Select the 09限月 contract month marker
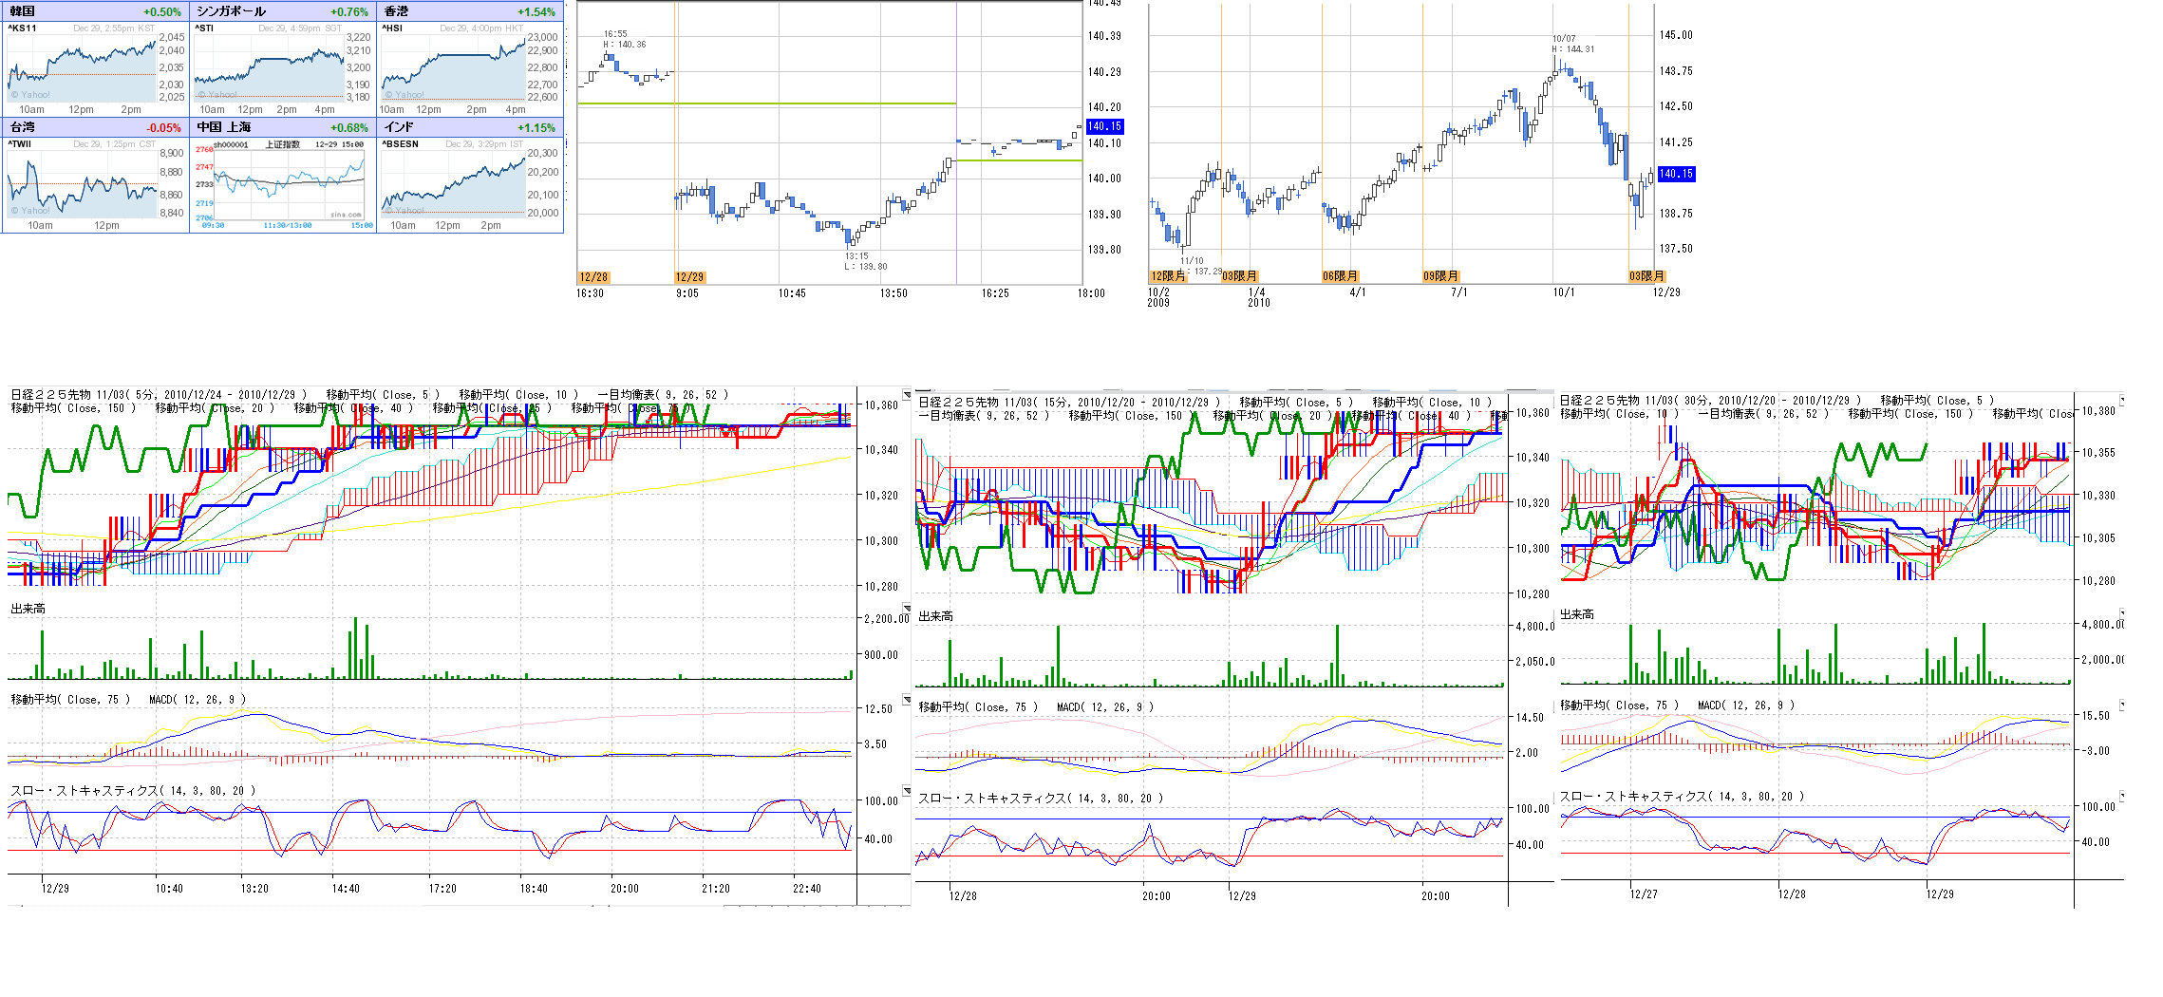Screen dimensions: 2163x997 coord(1440,276)
